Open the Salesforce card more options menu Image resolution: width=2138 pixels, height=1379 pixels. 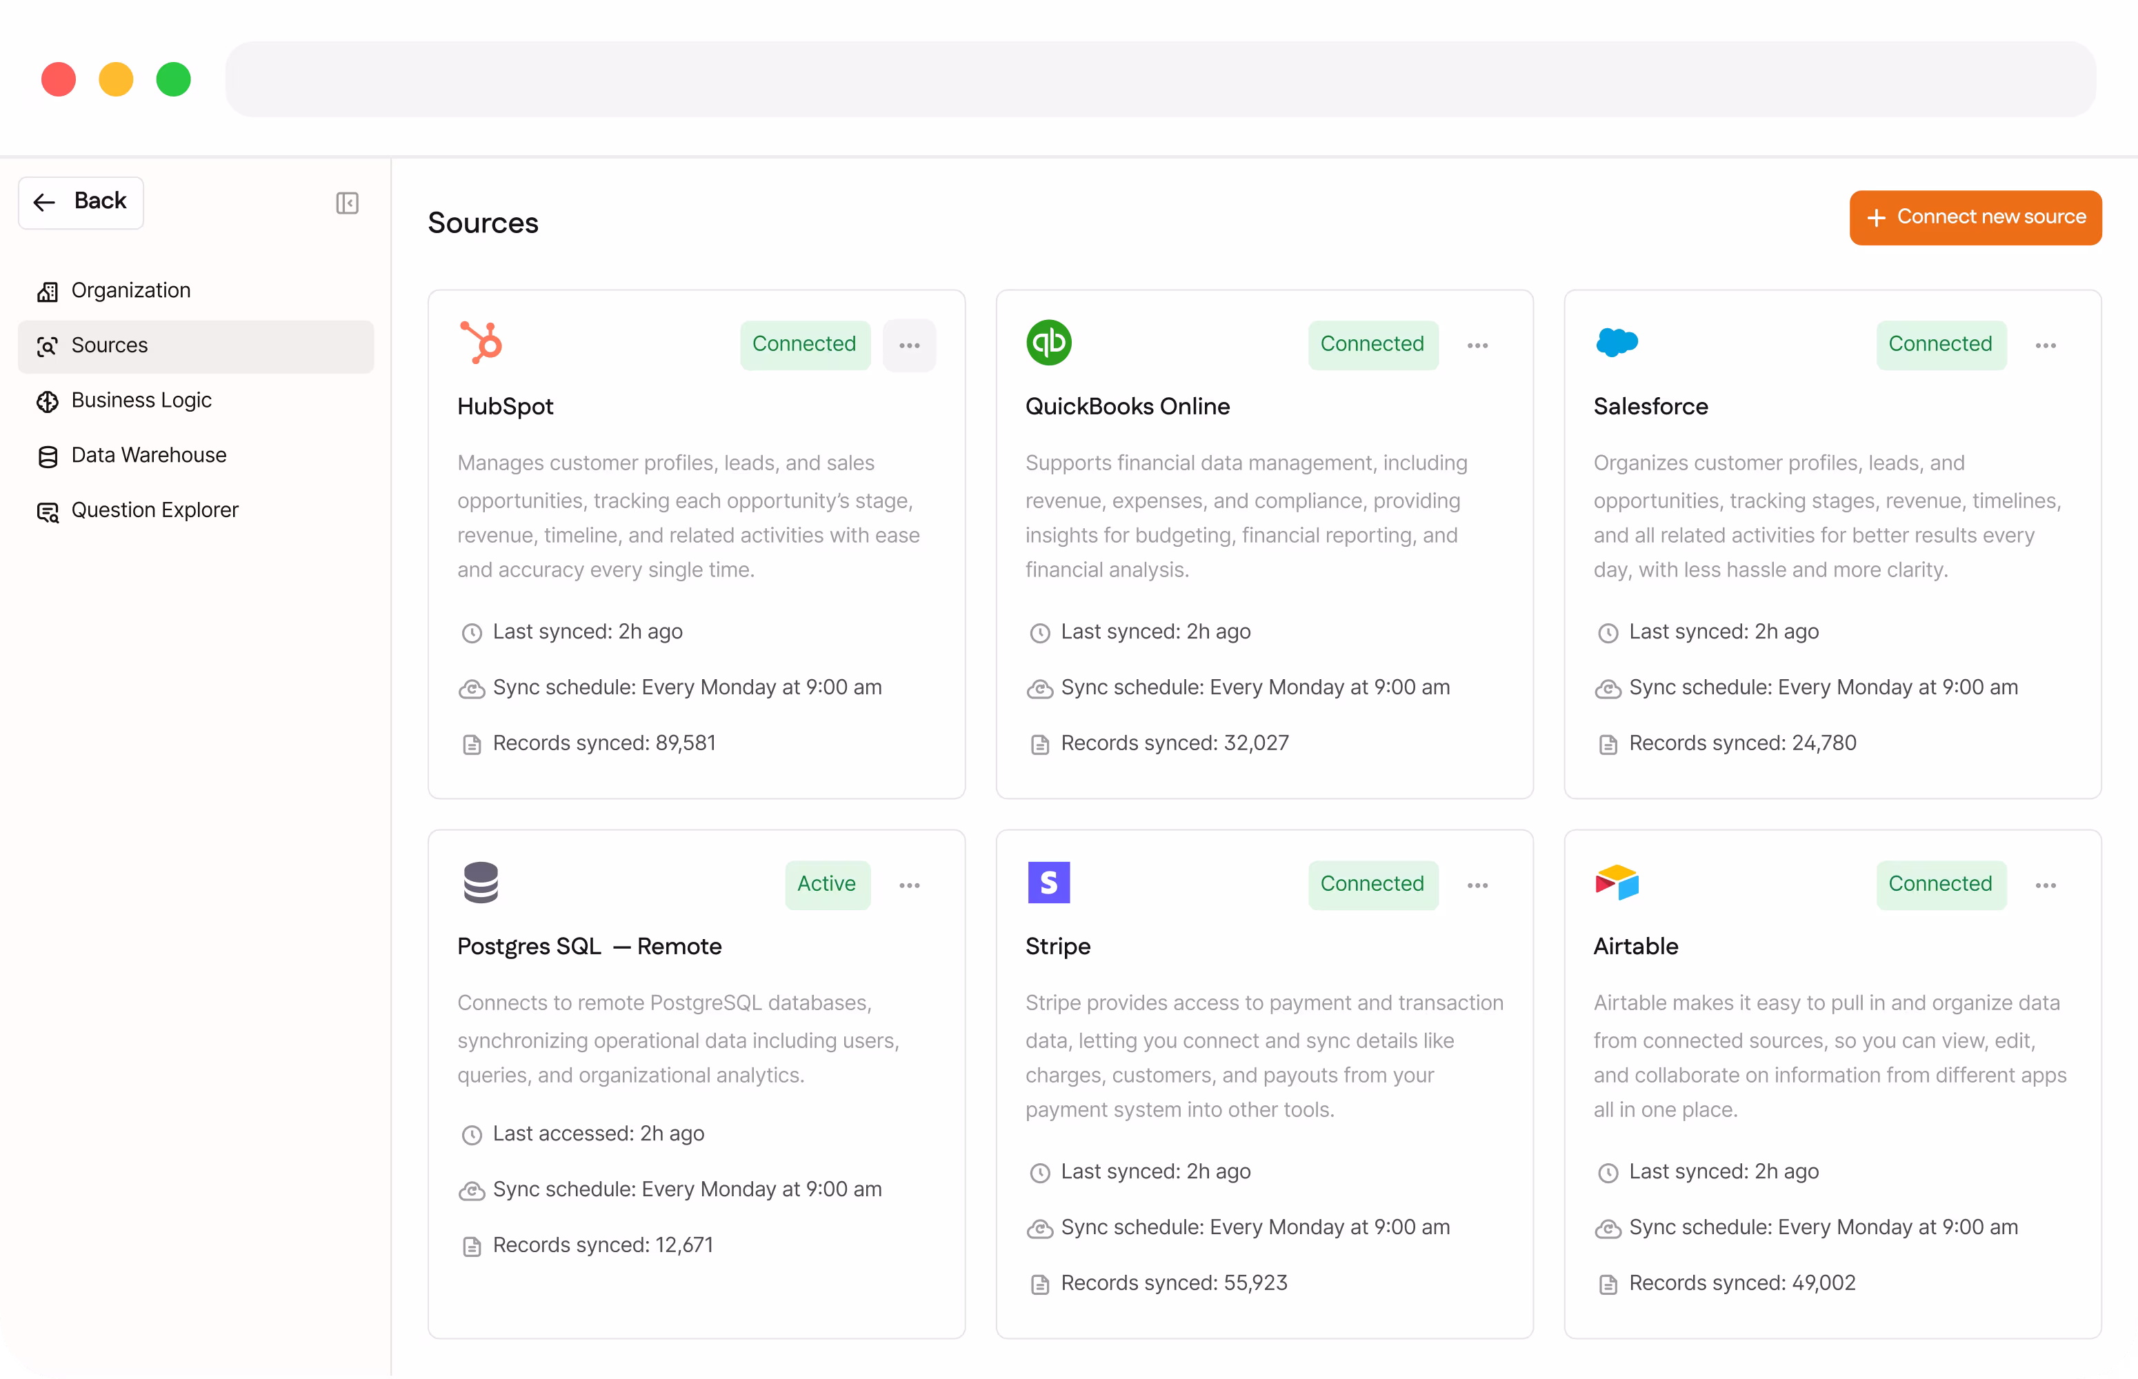coord(2046,345)
